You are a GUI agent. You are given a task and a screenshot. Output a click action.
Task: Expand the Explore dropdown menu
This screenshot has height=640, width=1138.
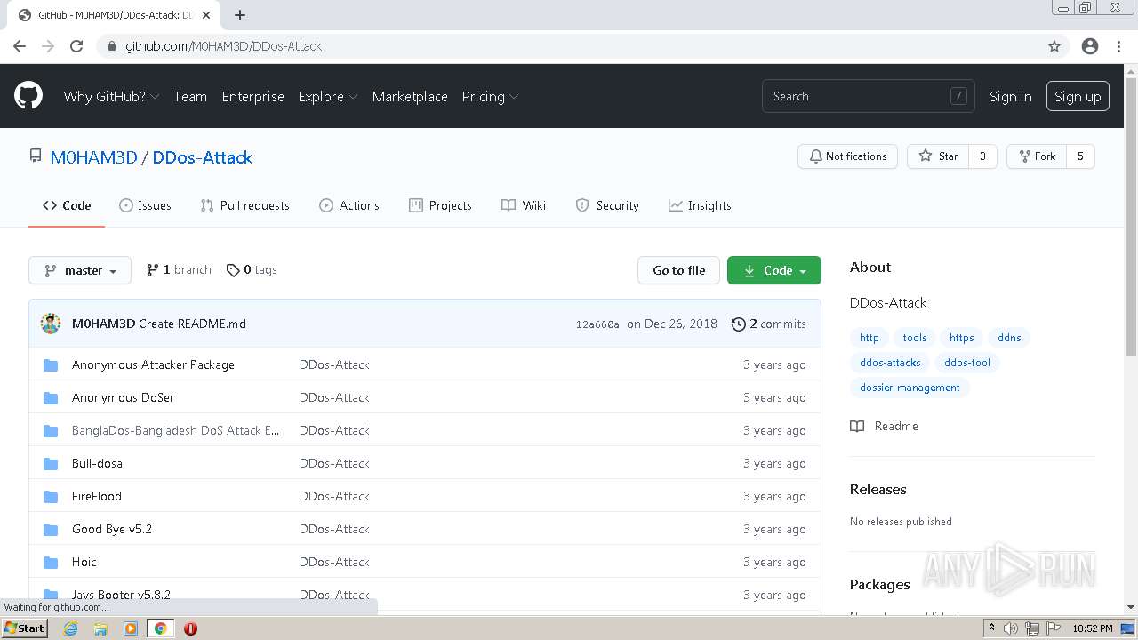coord(328,96)
